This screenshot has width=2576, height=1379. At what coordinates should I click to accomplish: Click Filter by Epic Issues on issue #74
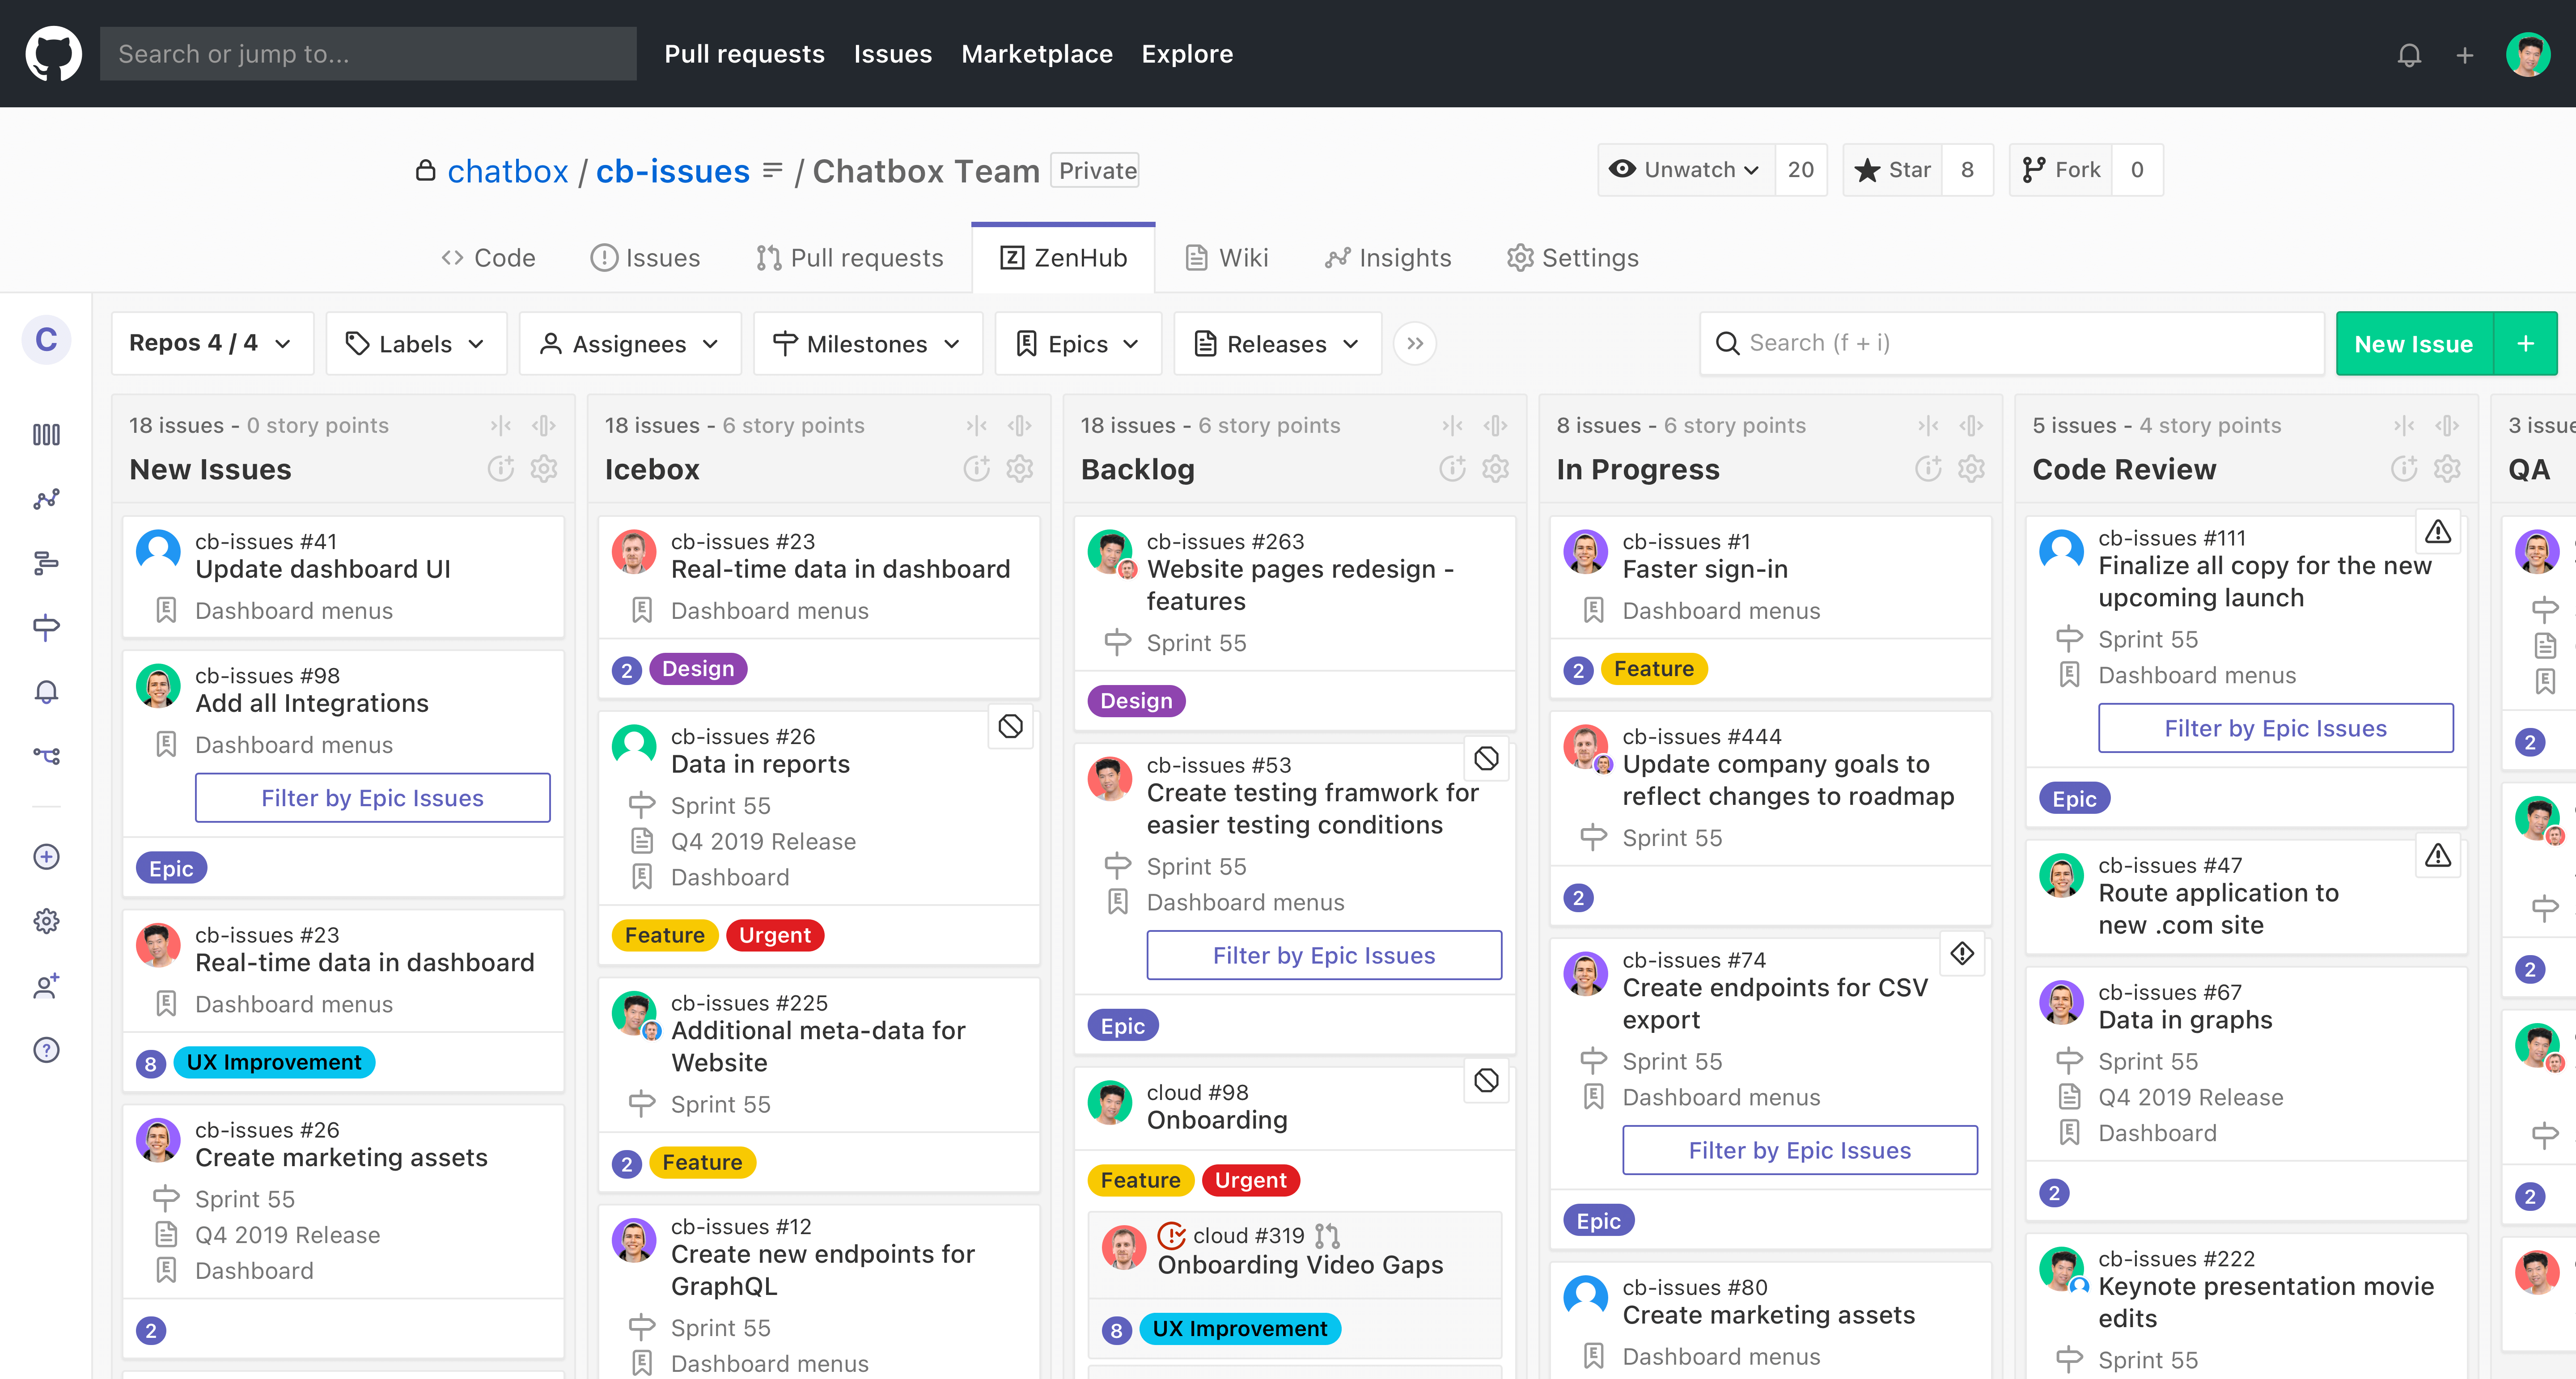[1800, 1151]
